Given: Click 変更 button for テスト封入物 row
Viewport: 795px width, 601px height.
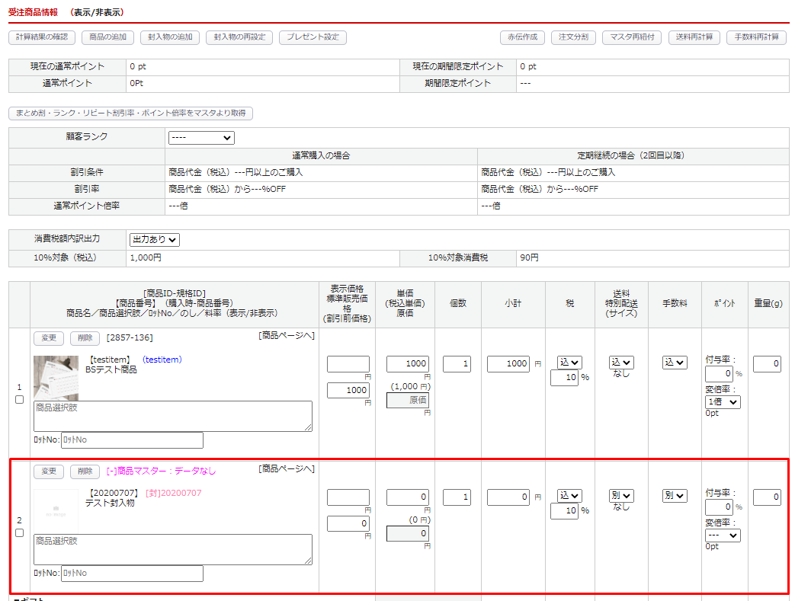Looking at the screenshot, I should [x=48, y=472].
